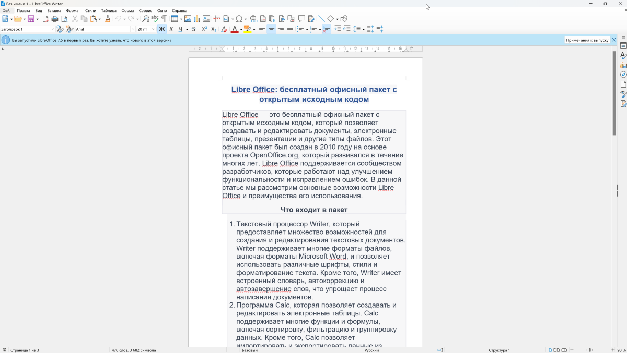Apply yellow highlighting color
The width and height of the screenshot is (627, 353).
pyautogui.click(x=248, y=29)
